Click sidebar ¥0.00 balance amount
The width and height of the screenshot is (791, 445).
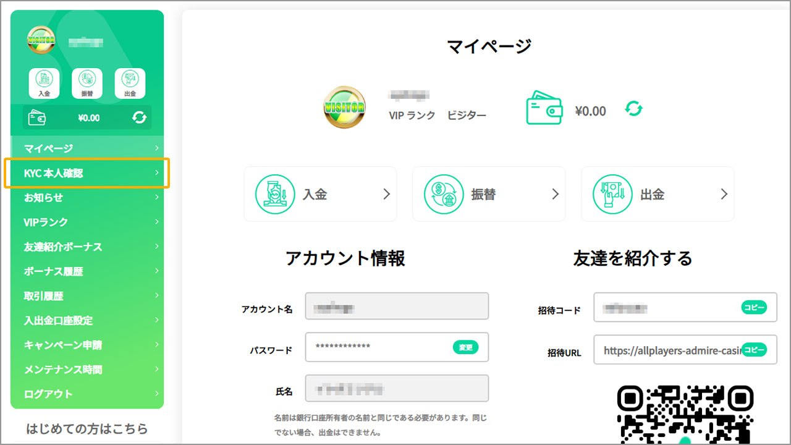89,118
